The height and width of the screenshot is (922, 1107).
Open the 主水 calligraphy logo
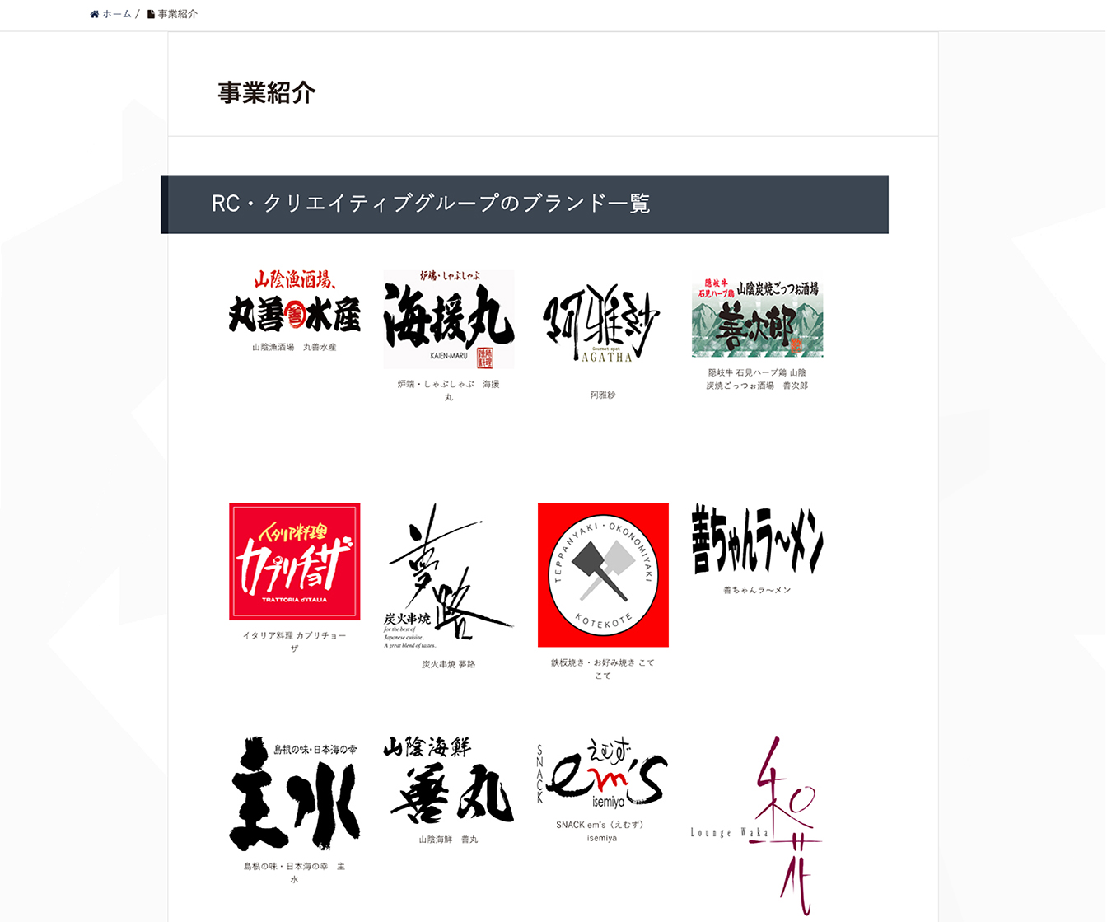294,793
